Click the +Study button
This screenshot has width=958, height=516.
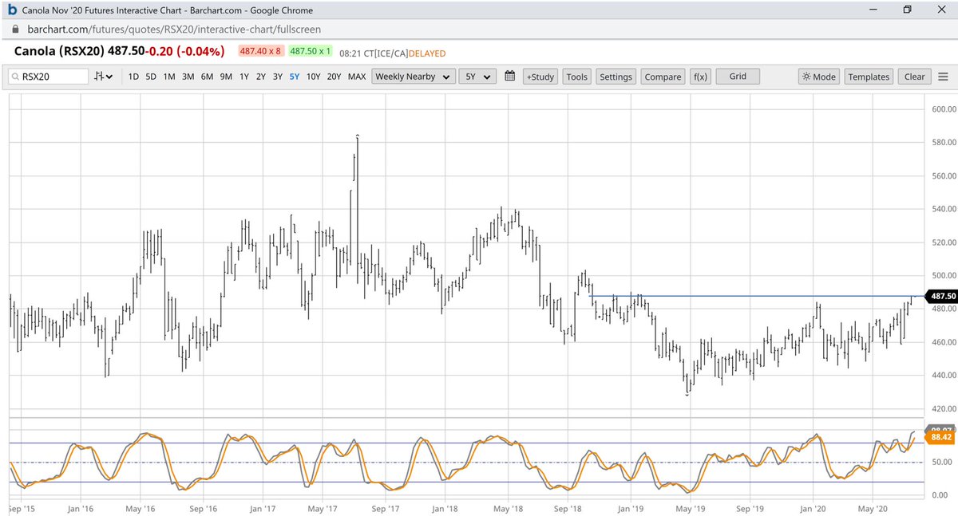(x=540, y=77)
